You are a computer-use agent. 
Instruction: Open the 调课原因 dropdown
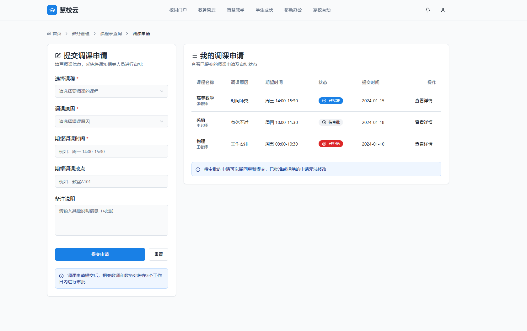111,121
